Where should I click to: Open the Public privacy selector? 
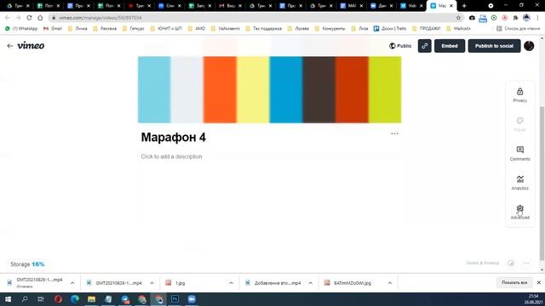(400, 46)
